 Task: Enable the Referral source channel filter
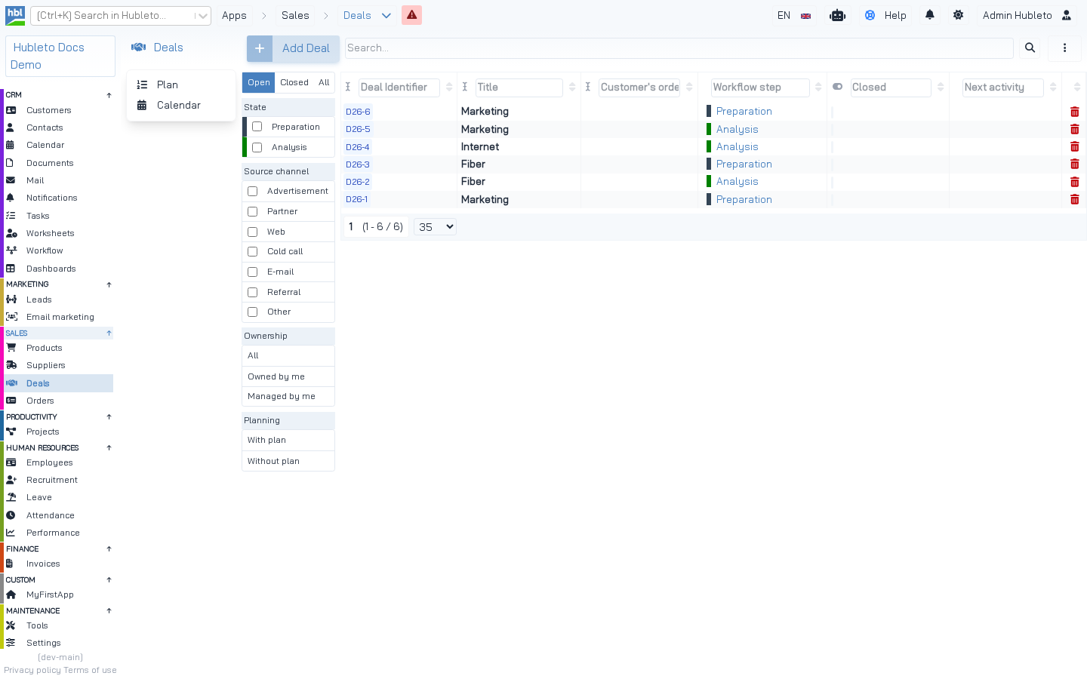[x=253, y=292]
